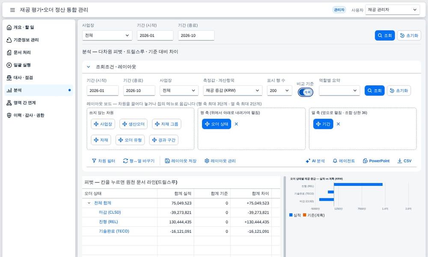Screen dimensions: 428x257
Task: Open 개요 · 할 일 in sidebar
Action: pyautogui.click(x=39, y=27)
